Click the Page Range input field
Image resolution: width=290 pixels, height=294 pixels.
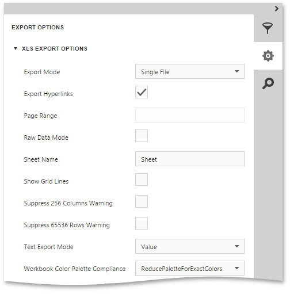190,115
